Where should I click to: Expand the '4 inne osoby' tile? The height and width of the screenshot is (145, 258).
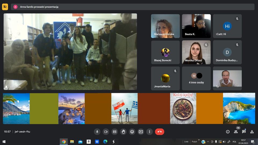pos(196,78)
